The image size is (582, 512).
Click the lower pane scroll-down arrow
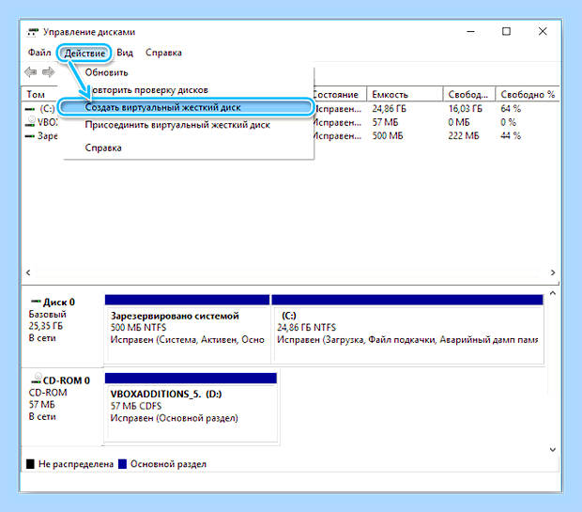click(x=553, y=450)
